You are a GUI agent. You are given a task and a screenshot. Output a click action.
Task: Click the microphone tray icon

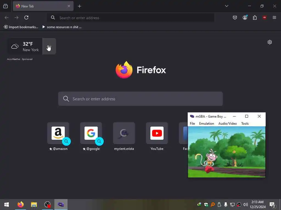point(226,205)
